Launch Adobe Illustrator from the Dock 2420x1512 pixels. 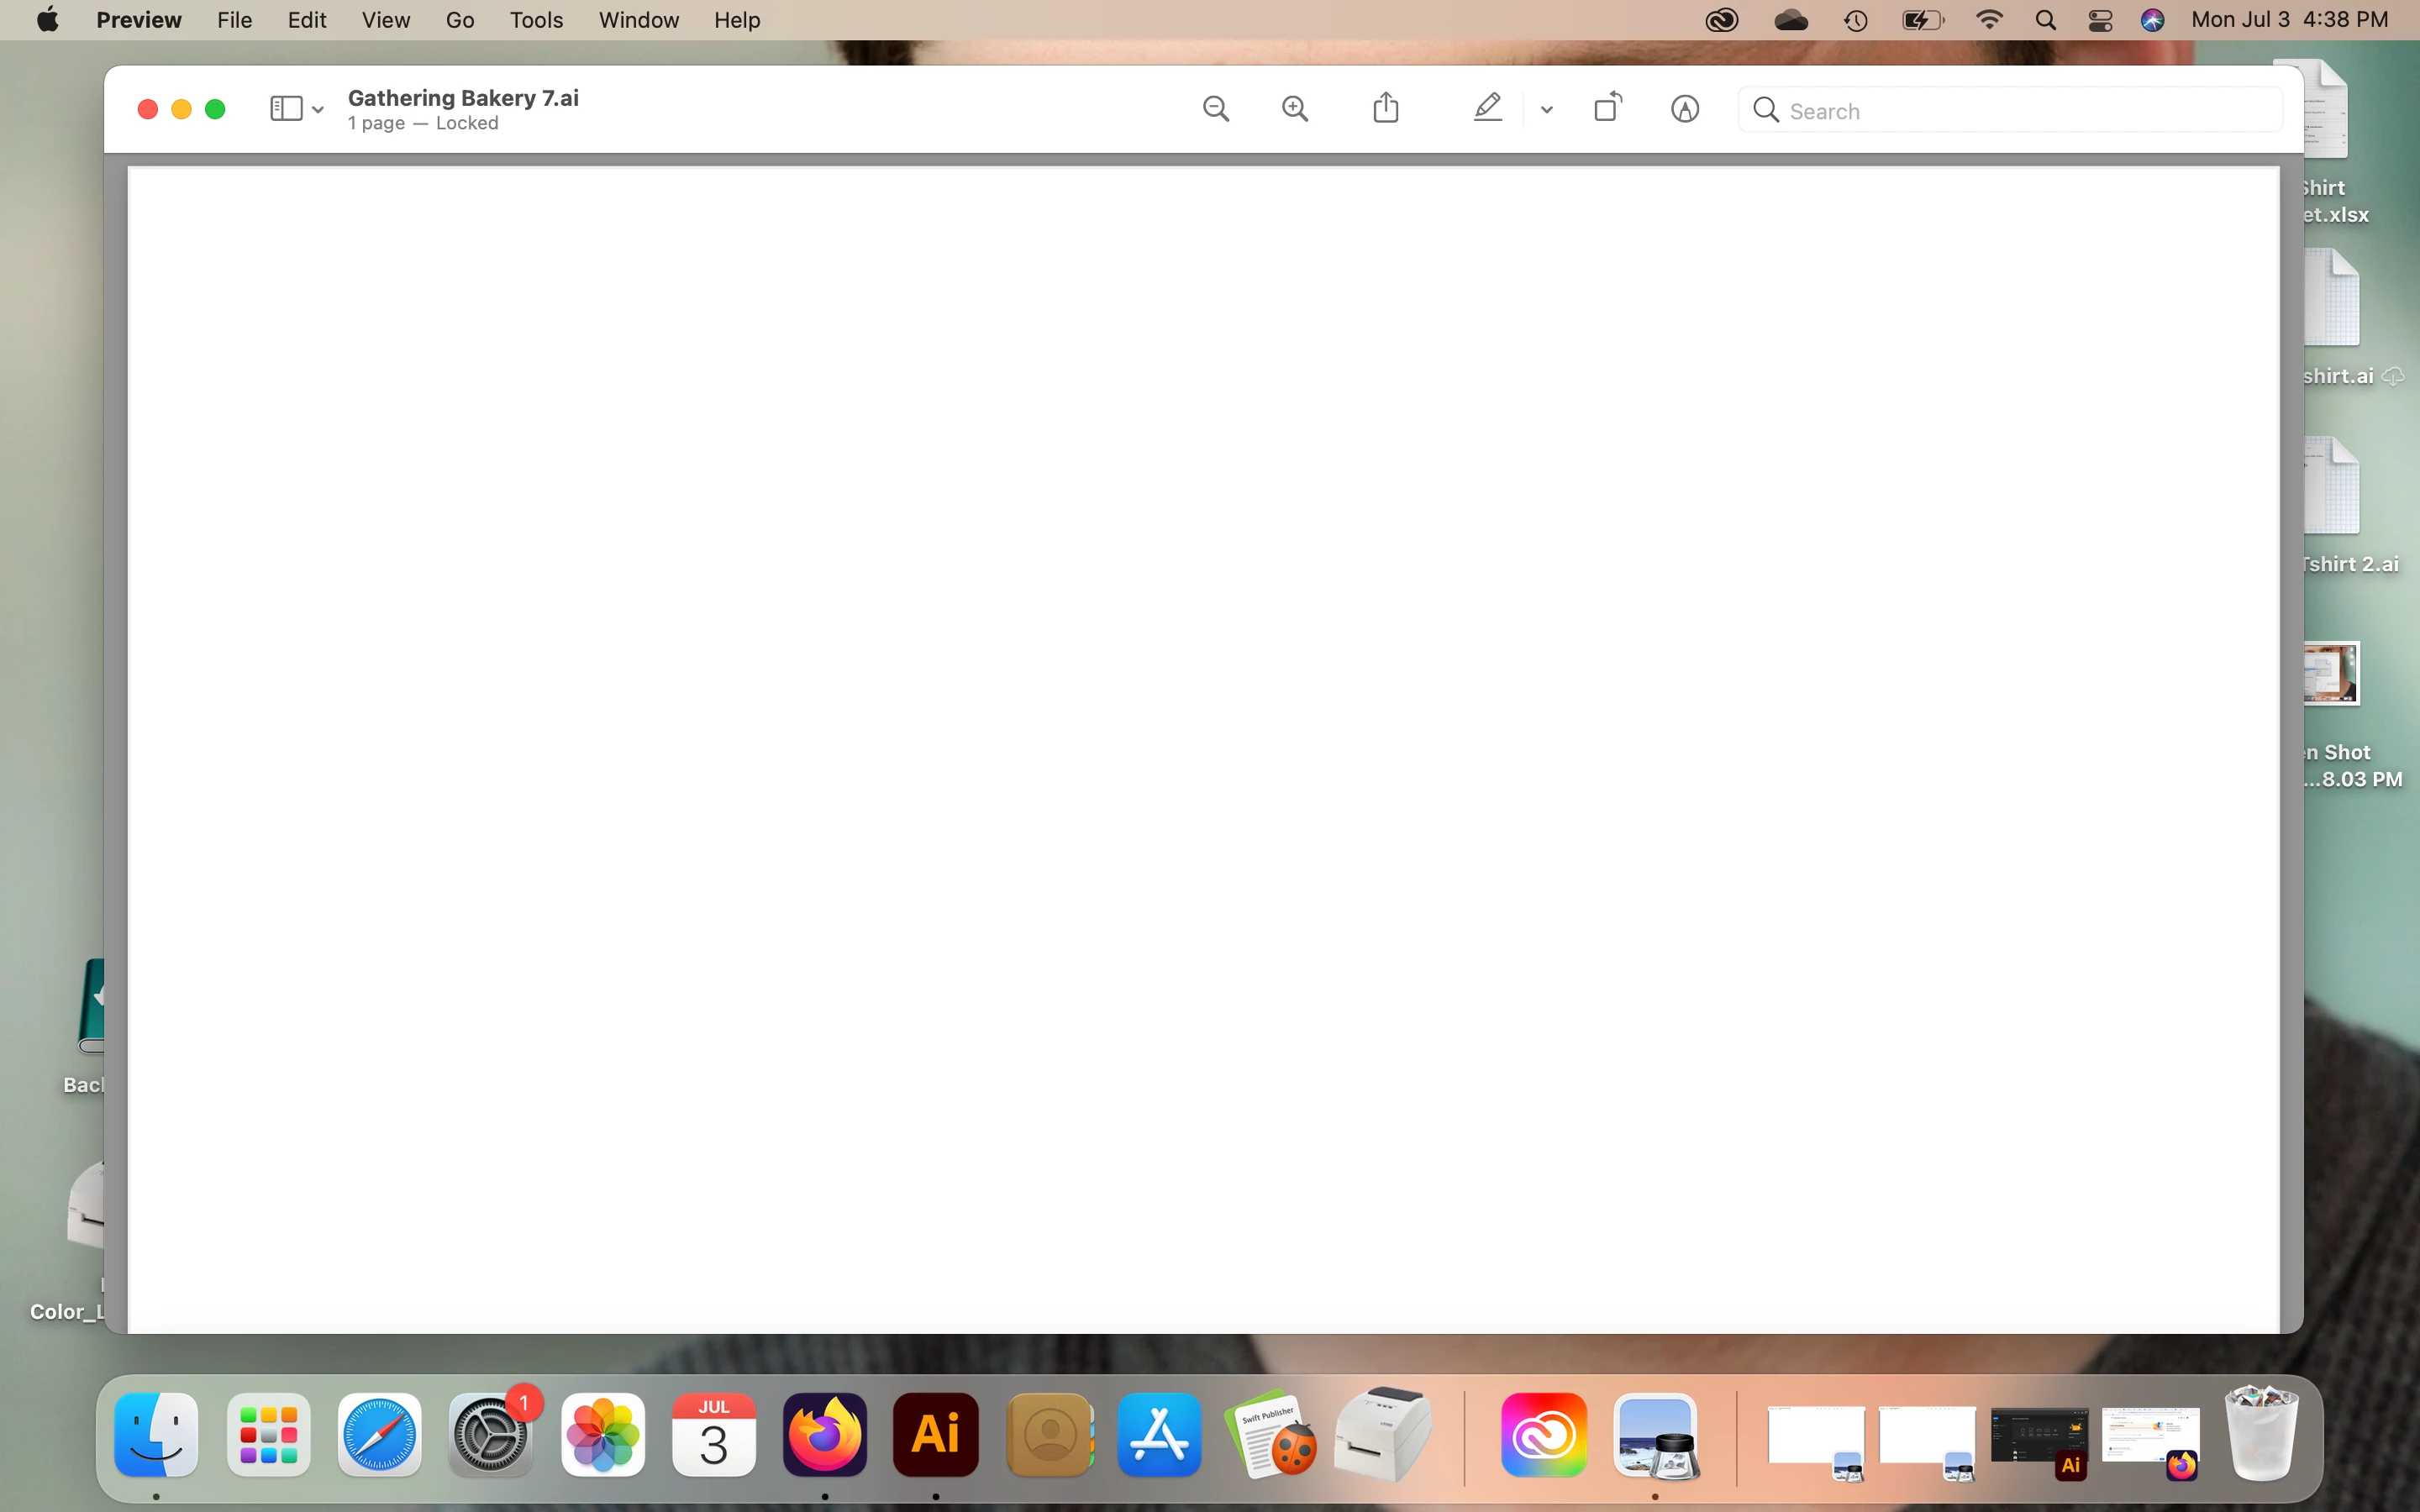click(935, 1435)
